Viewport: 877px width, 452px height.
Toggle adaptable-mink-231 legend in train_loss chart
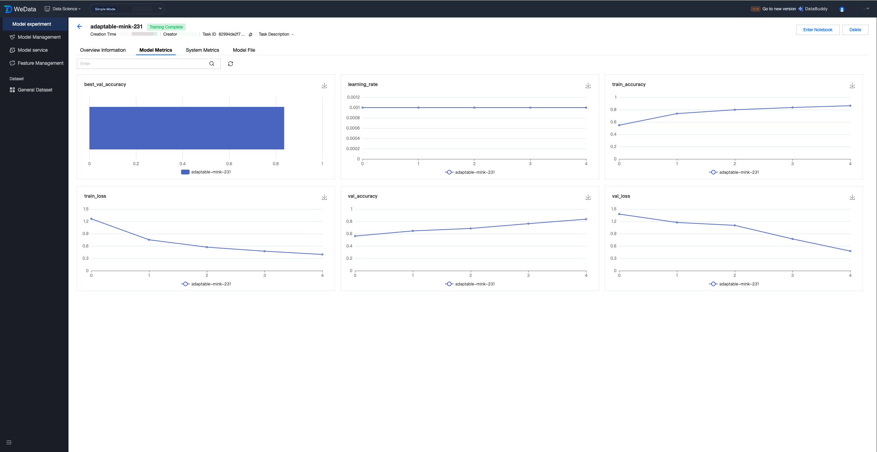(x=206, y=284)
